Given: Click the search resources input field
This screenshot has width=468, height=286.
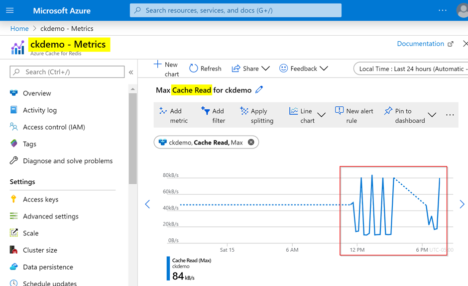Looking at the screenshot, I should coord(235,10).
